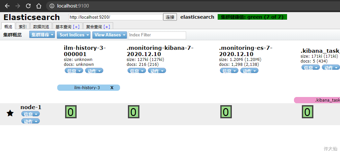Click the Elasticsearch header title

point(32,17)
